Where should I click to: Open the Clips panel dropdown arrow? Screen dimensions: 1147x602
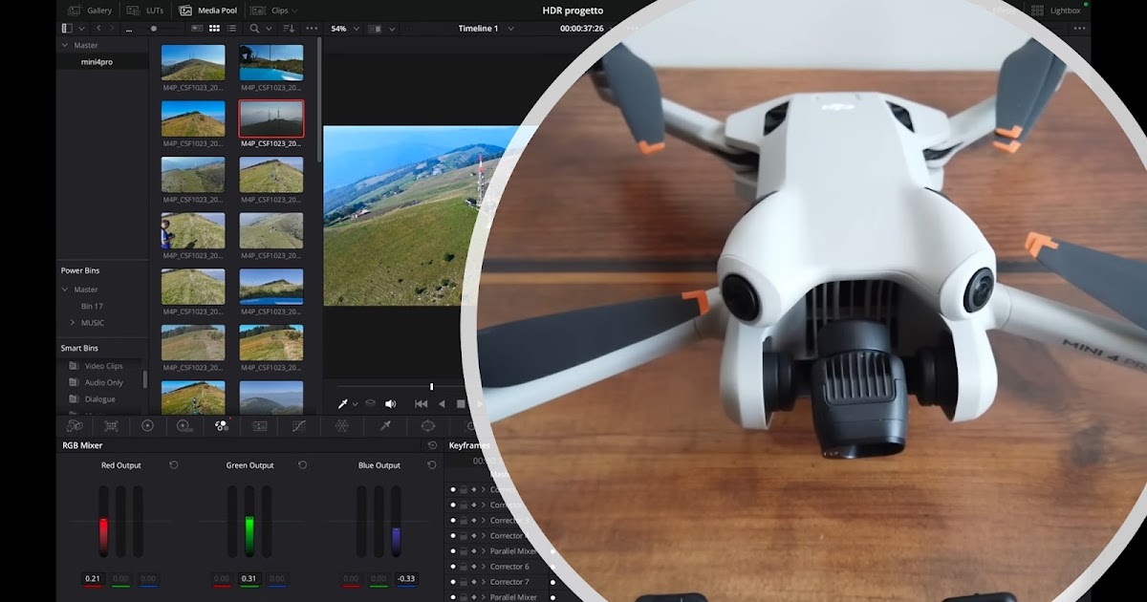(x=295, y=11)
